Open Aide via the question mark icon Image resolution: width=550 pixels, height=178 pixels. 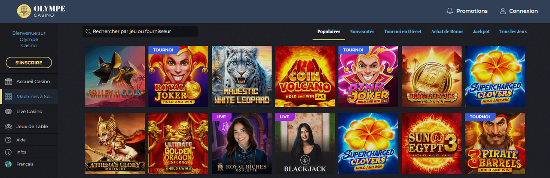(x=8, y=140)
